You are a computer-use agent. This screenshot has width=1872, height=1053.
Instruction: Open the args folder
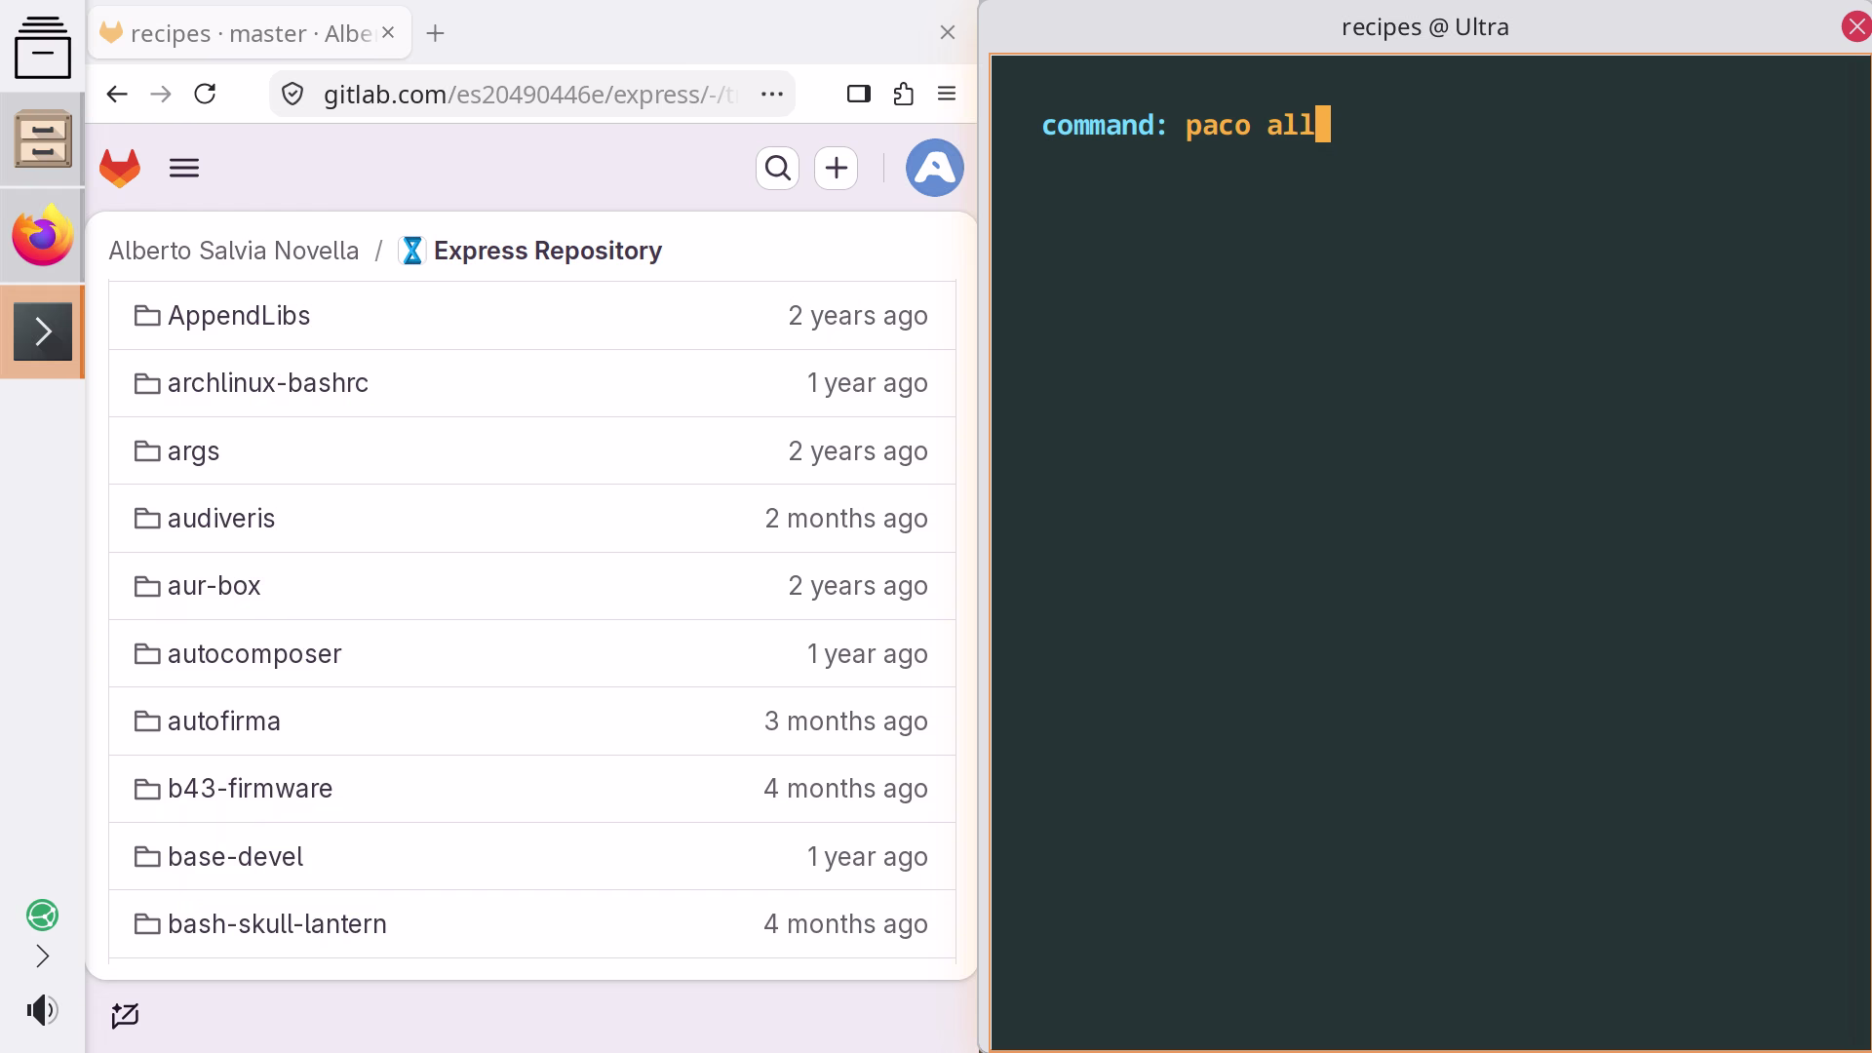point(193,451)
